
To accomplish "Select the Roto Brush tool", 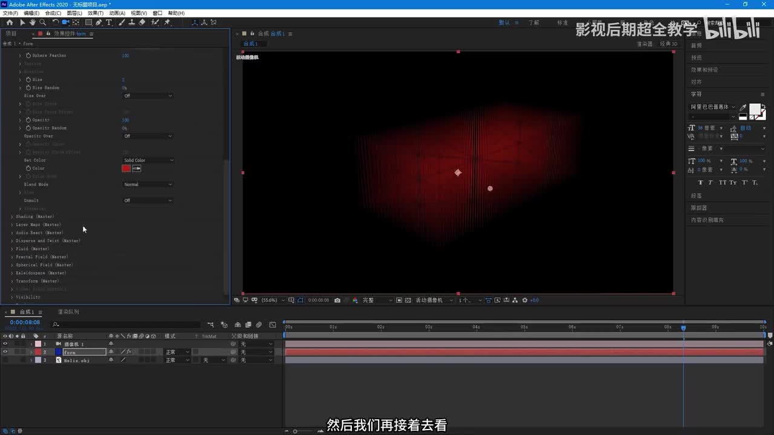I will click(x=155, y=22).
